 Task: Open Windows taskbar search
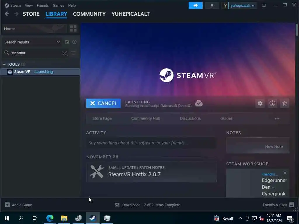(21, 218)
